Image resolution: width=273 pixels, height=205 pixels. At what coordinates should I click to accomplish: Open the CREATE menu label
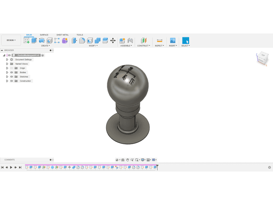(46, 46)
